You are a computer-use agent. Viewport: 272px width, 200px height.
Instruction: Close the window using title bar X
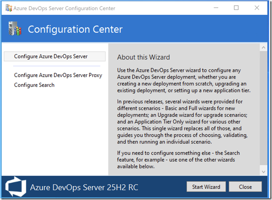click(257, 8)
